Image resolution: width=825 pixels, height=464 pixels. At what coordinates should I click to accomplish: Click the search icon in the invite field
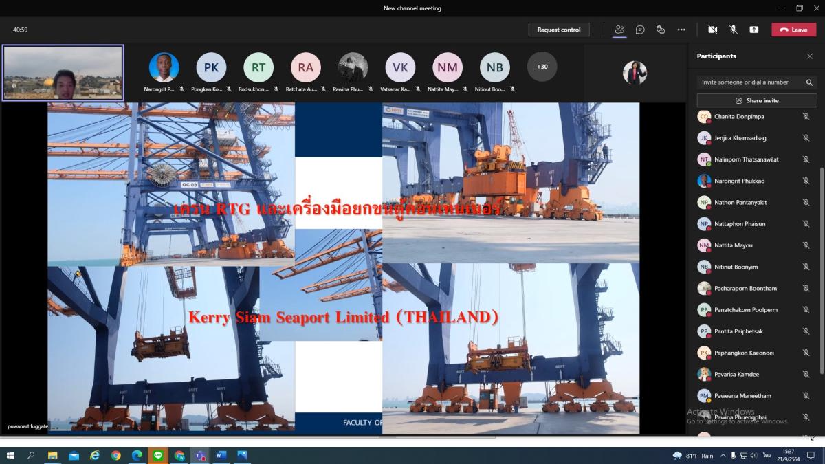coord(810,82)
